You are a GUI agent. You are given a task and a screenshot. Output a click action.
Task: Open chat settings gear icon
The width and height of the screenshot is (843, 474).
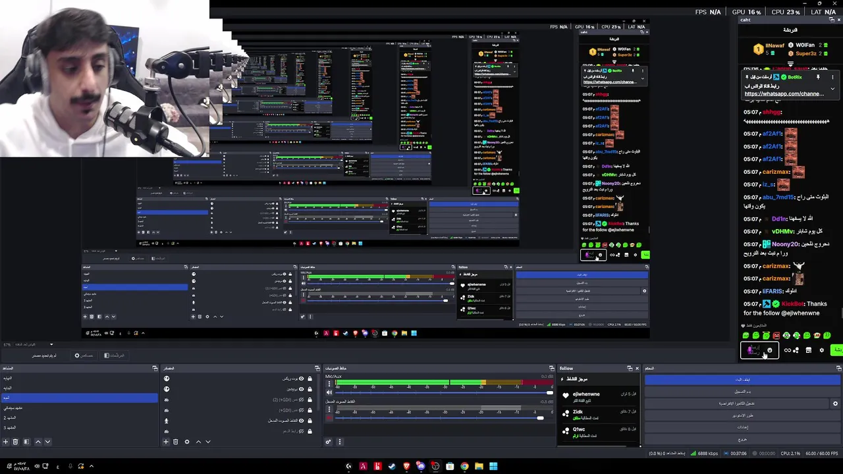click(x=822, y=350)
